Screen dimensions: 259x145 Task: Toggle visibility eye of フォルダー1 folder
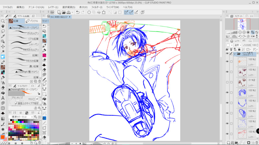pos(227,54)
